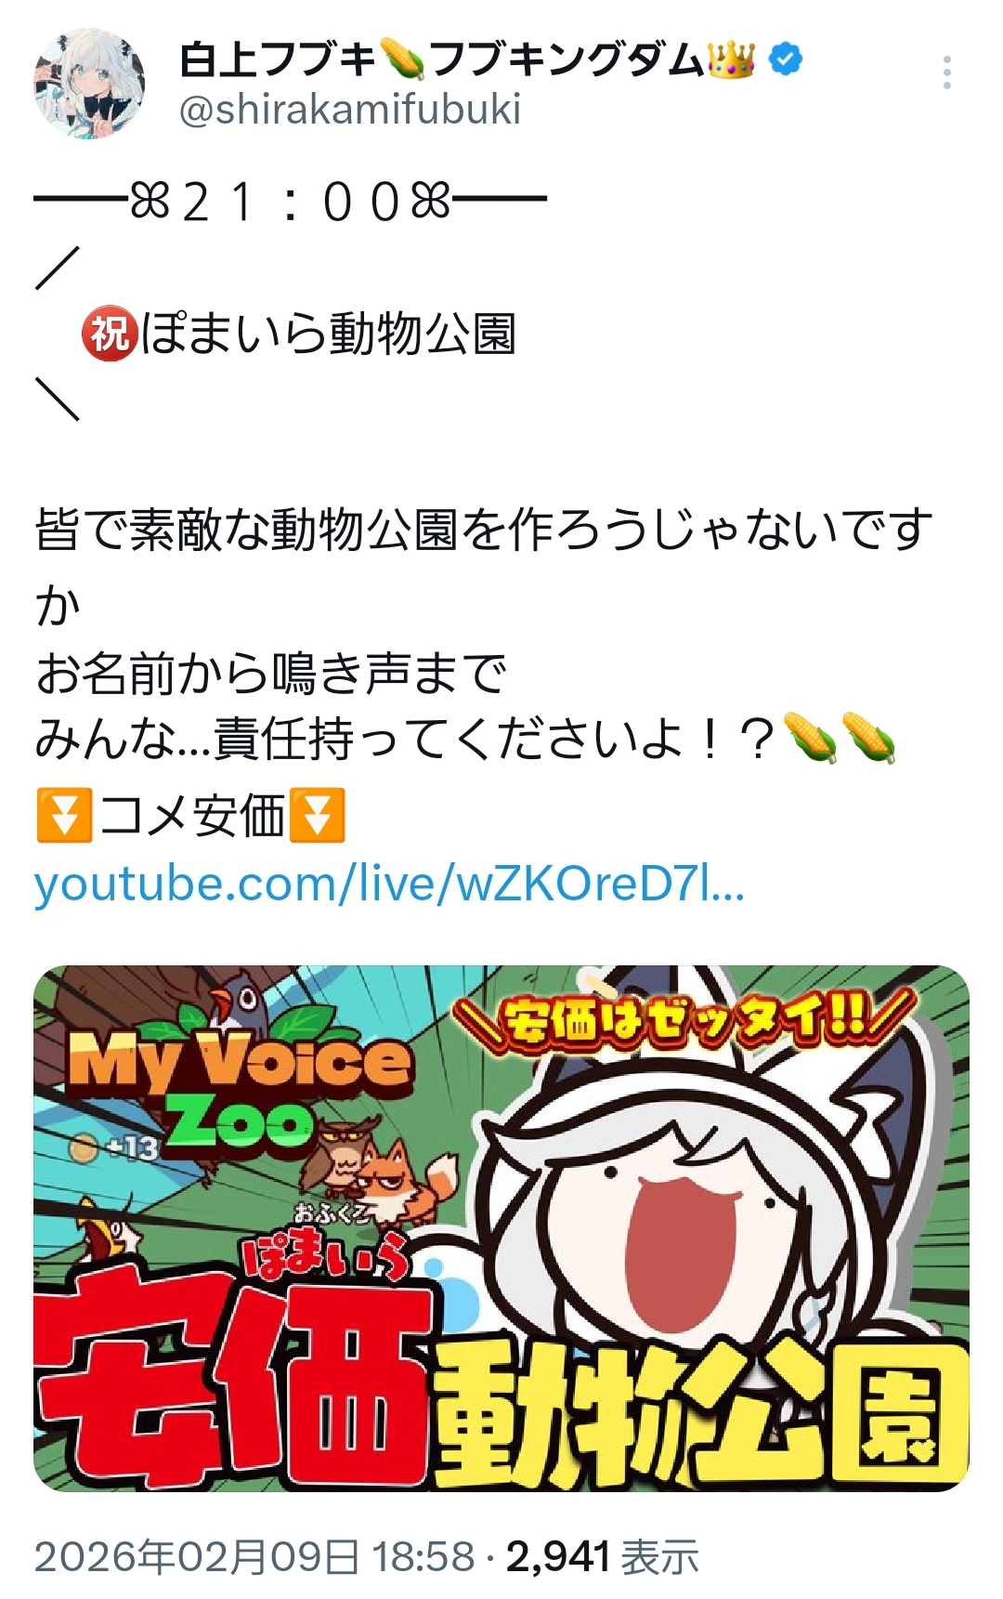Open the youtube.com/live stream link
This screenshot has height=1599, width=1003.
[x=389, y=884]
